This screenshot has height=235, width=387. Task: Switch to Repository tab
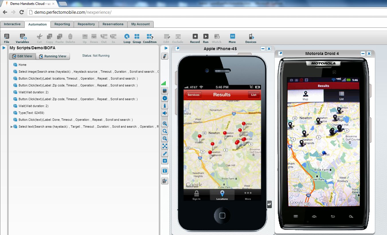[x=86, y=24]
